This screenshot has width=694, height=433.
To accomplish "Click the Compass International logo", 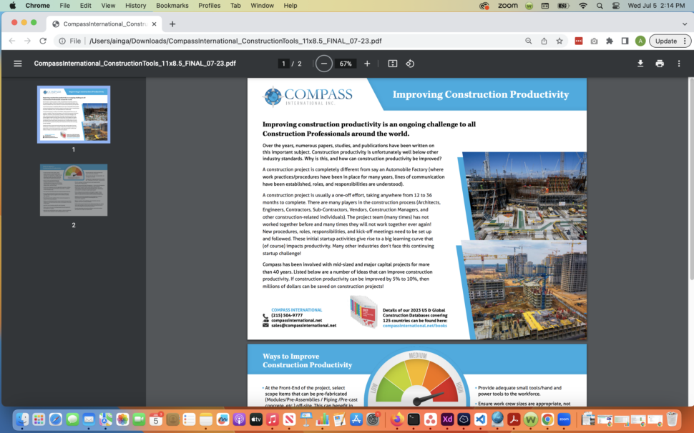I will (308, 96).
